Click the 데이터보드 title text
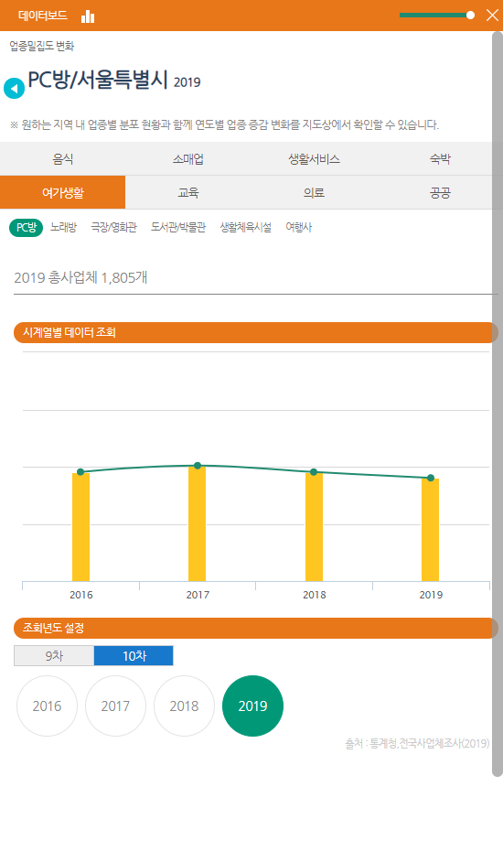Image resolution: width=503 pixels, height=862 pixels. coord(43,16)
